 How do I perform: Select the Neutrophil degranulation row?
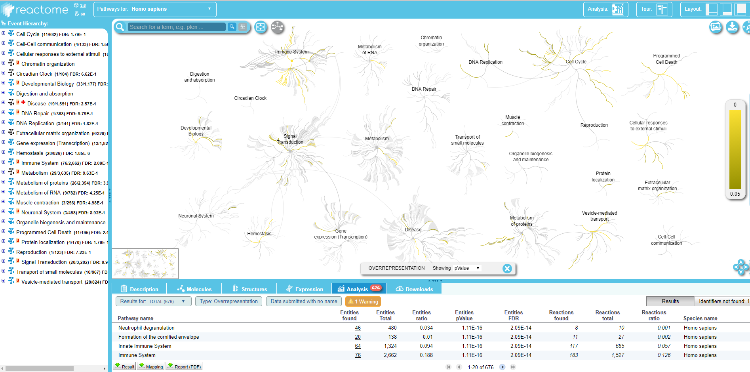431,328
